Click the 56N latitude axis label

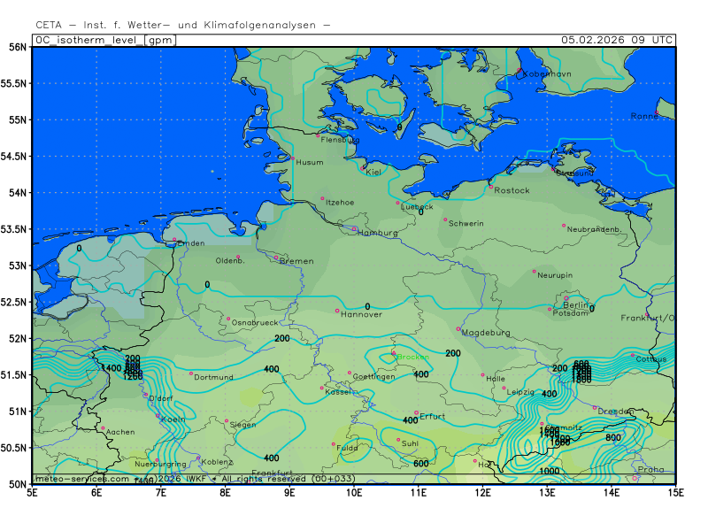(x=16, y=46)
